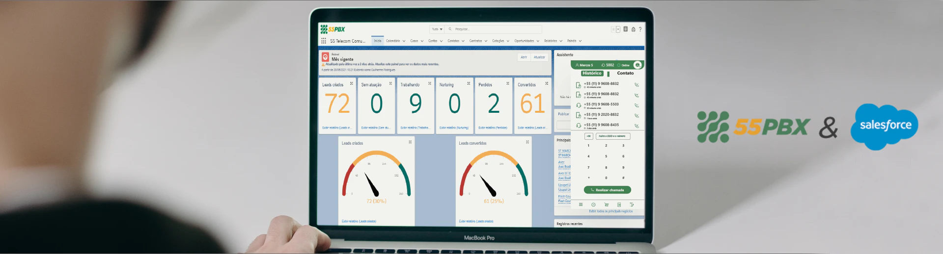Image resolution: width=943 pixels, height=254 pixels.
Task: Click the DDD and number input field
Action: click(612, 136)
